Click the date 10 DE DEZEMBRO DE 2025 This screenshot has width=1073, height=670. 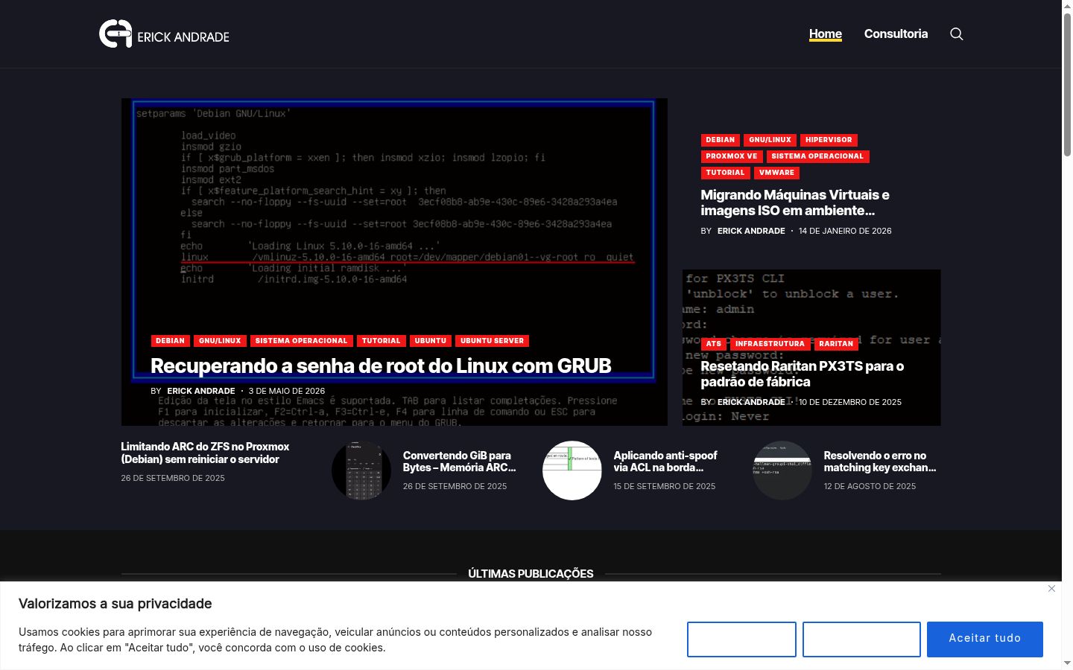(x=850, y=402)
